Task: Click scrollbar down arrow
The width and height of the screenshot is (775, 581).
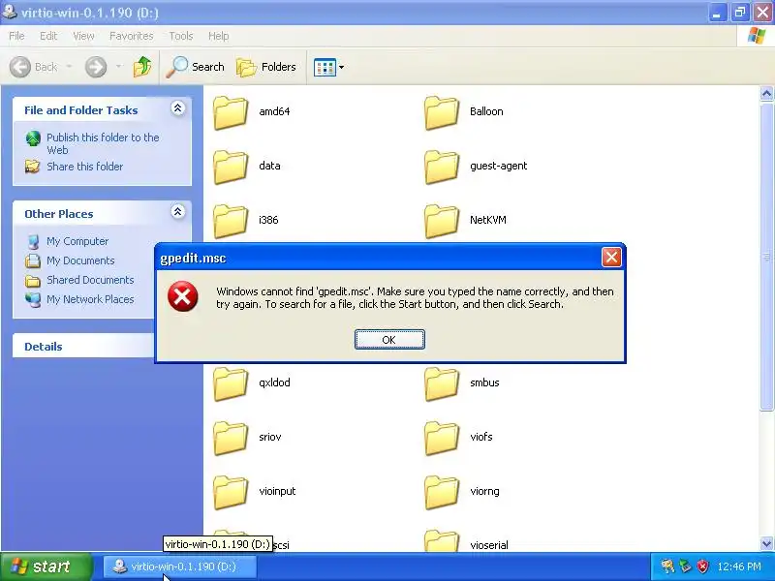Action: click(766, 544)
